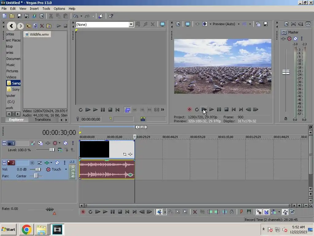Arm audio track 2 for record
The image size is (314, 236).
tap(32, 163)
